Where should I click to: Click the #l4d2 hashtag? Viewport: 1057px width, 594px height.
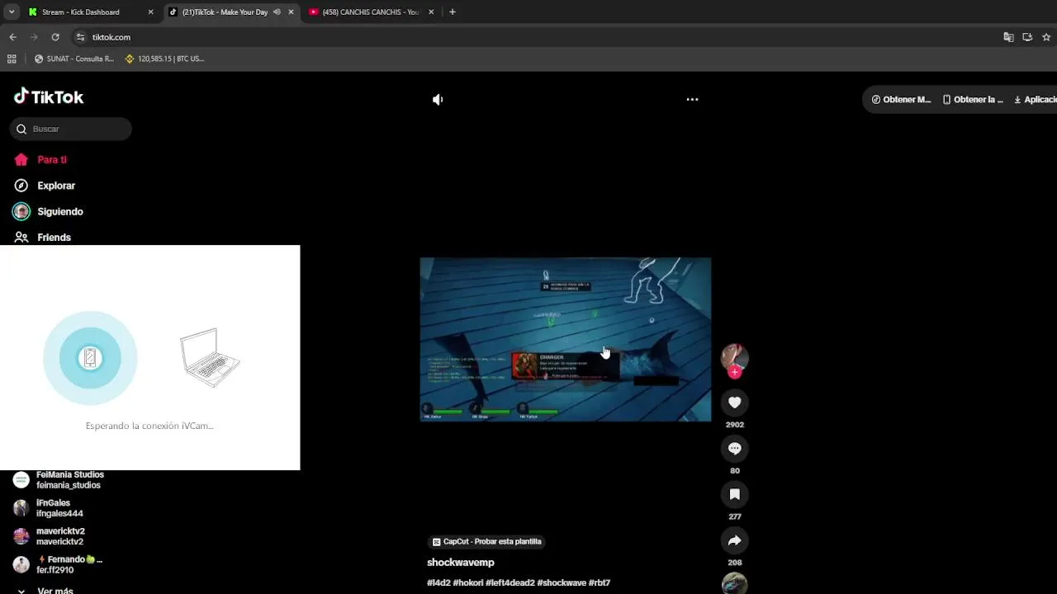tap(438, 582)
